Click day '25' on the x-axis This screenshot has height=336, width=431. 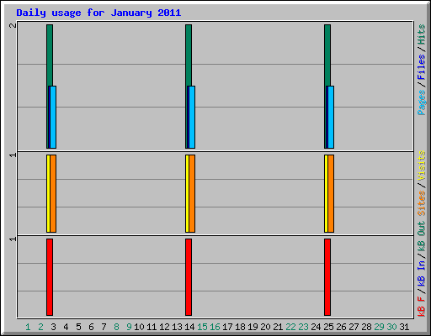tap(328, 327)
